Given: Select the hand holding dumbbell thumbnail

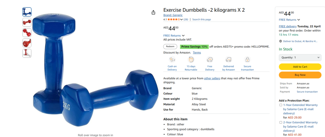Looking at the screenshot, I should pyautogui.click(x=27, y=53).
